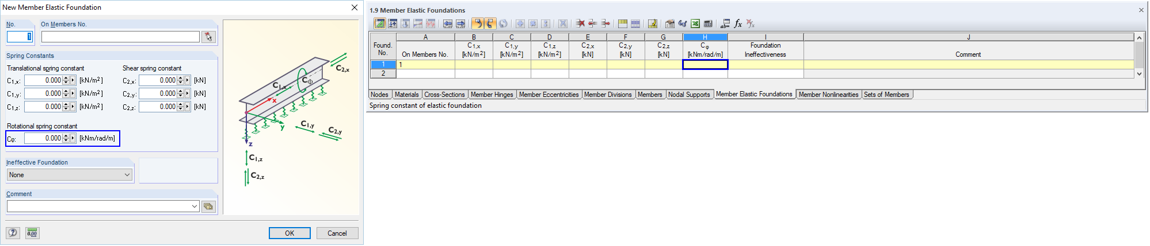Click the blue grid table icon

point(635,24)
